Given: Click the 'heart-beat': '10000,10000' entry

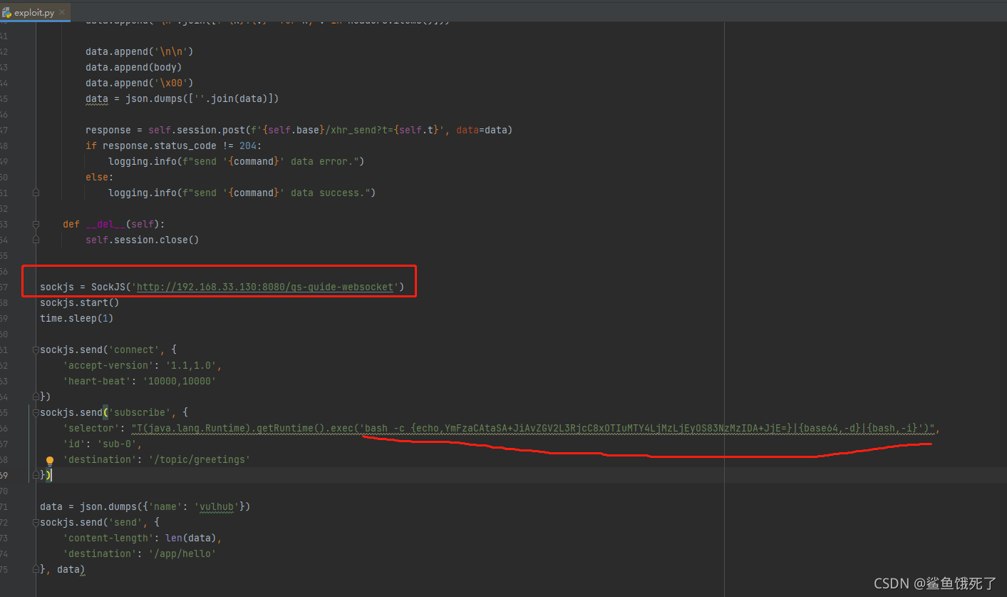Looking at the screenshot, I should coord(139,381).
